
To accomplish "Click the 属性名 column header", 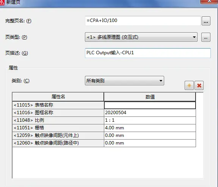I will click(58, 97).
